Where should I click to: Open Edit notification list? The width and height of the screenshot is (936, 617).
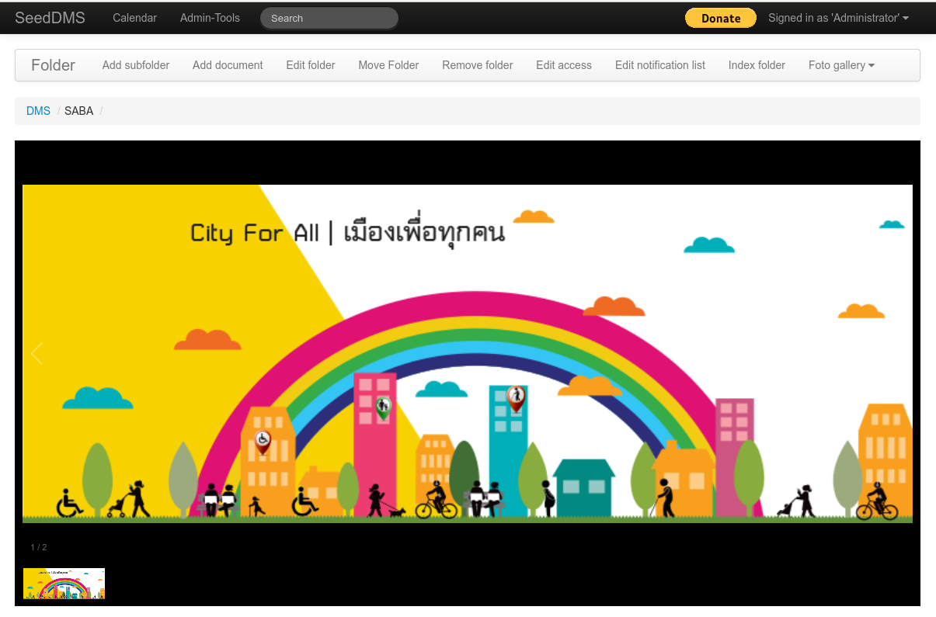[x=660, y=65]
